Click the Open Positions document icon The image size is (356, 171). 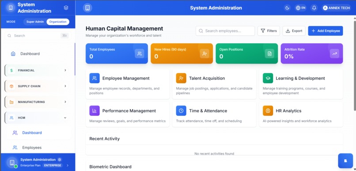[269, 54]
